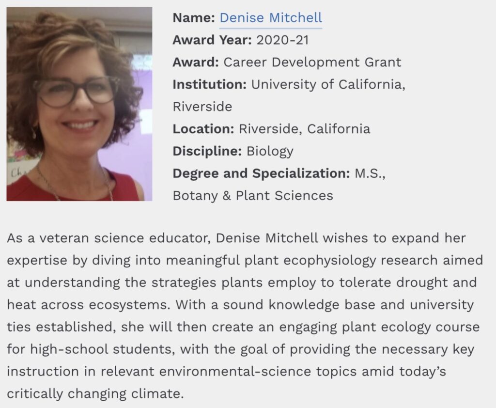Click the "Name:" field label
Viewport: 496px width, 408px height.
(194, 18)
